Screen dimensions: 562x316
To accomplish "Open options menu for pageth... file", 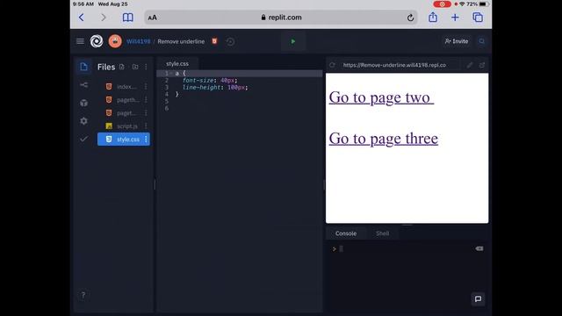I will tap(146, 100).
